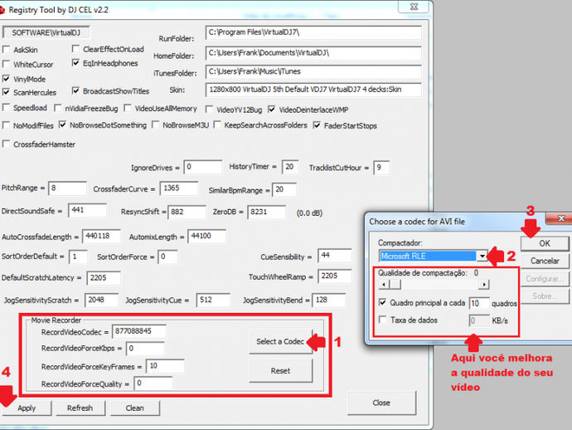Click the HomeFolder path field
The image size is (572, 430).
point(313,53)
